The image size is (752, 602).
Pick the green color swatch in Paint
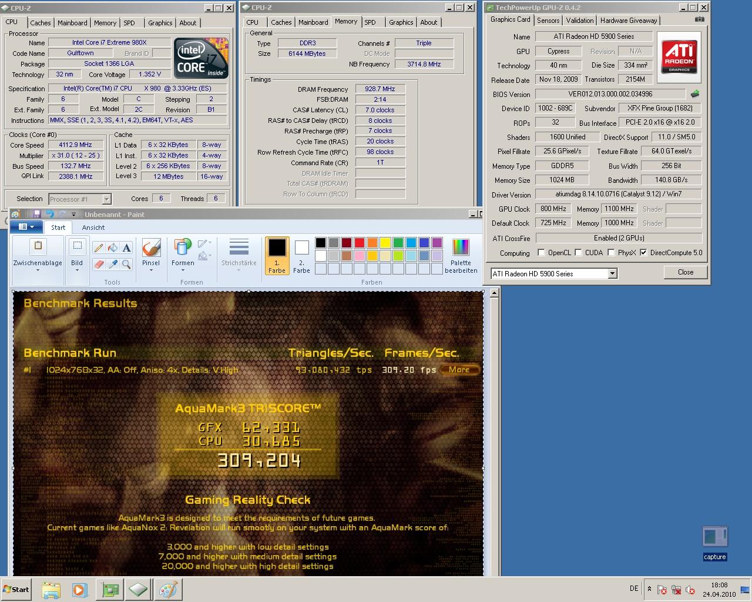point(398,243)
